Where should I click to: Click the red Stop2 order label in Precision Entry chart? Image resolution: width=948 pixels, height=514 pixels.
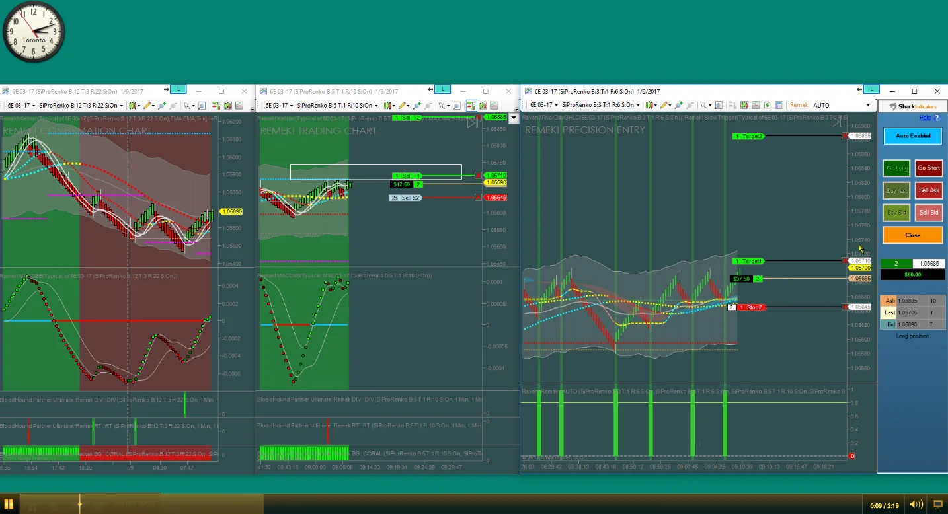click(750, 307)
